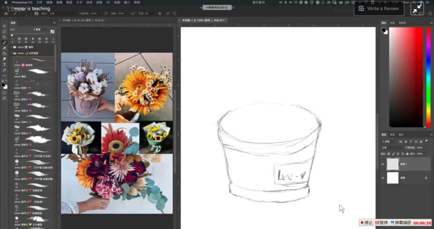
Task: Toggle symmetry paint icon in options bar
Action: [x=175, y=13]
